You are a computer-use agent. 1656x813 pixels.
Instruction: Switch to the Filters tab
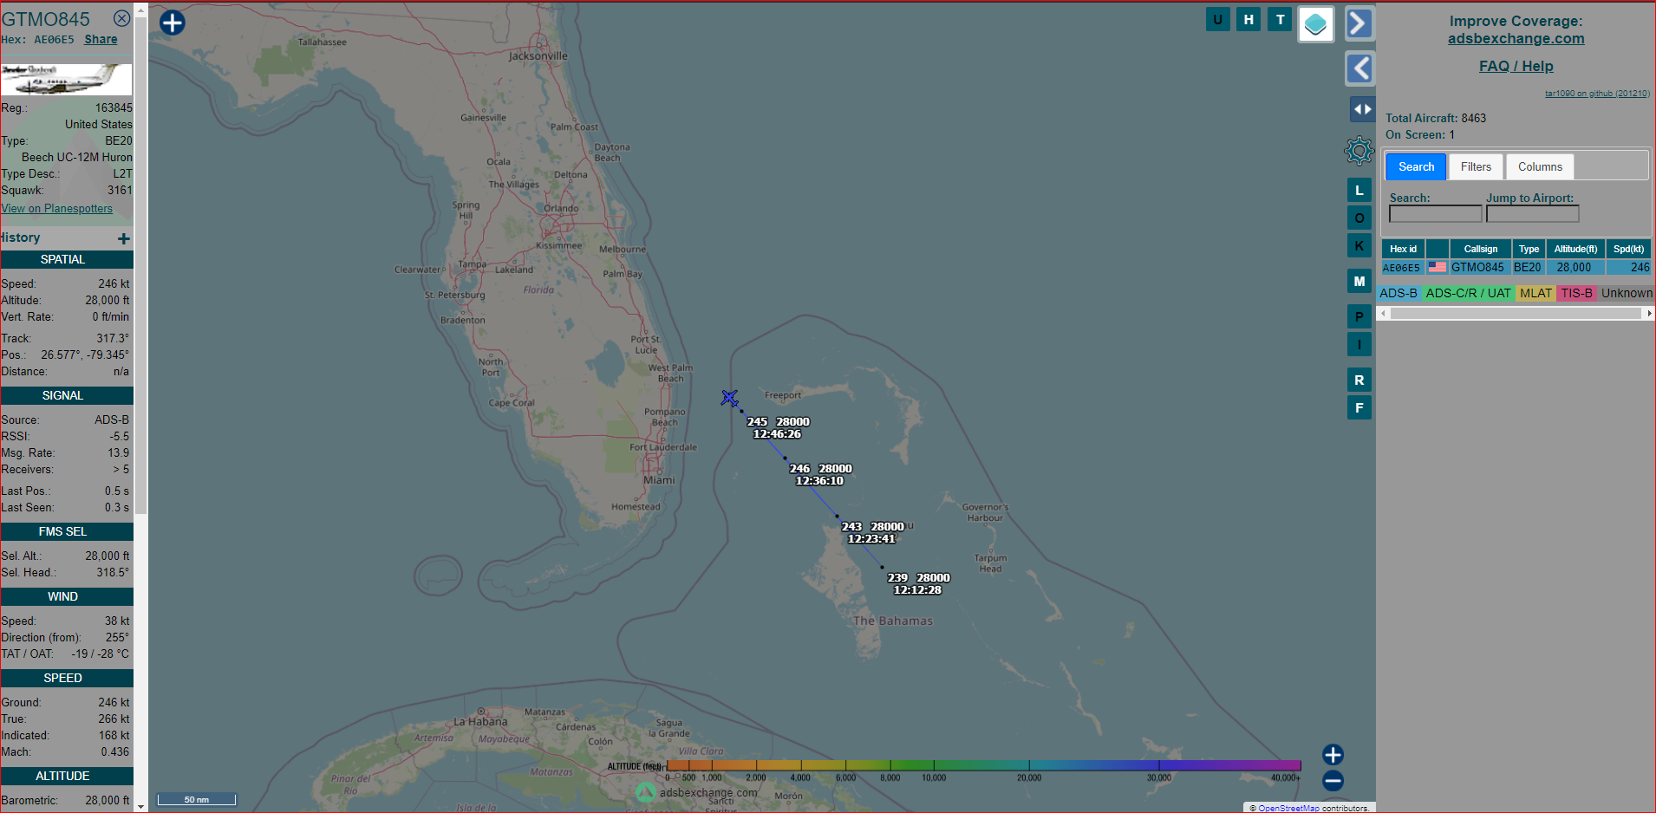pyautogui.click(x=1476, y=166)
